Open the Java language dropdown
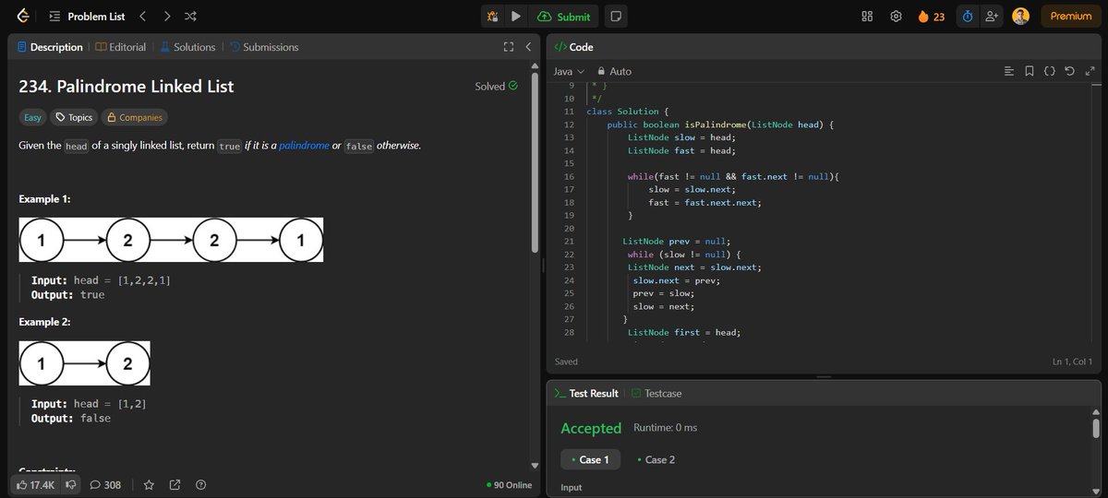 tap(569, 71)
